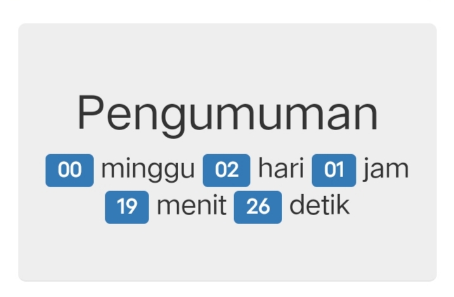Click the 02 days countdown badge
454x297 pixels.
tap(226, 170)
